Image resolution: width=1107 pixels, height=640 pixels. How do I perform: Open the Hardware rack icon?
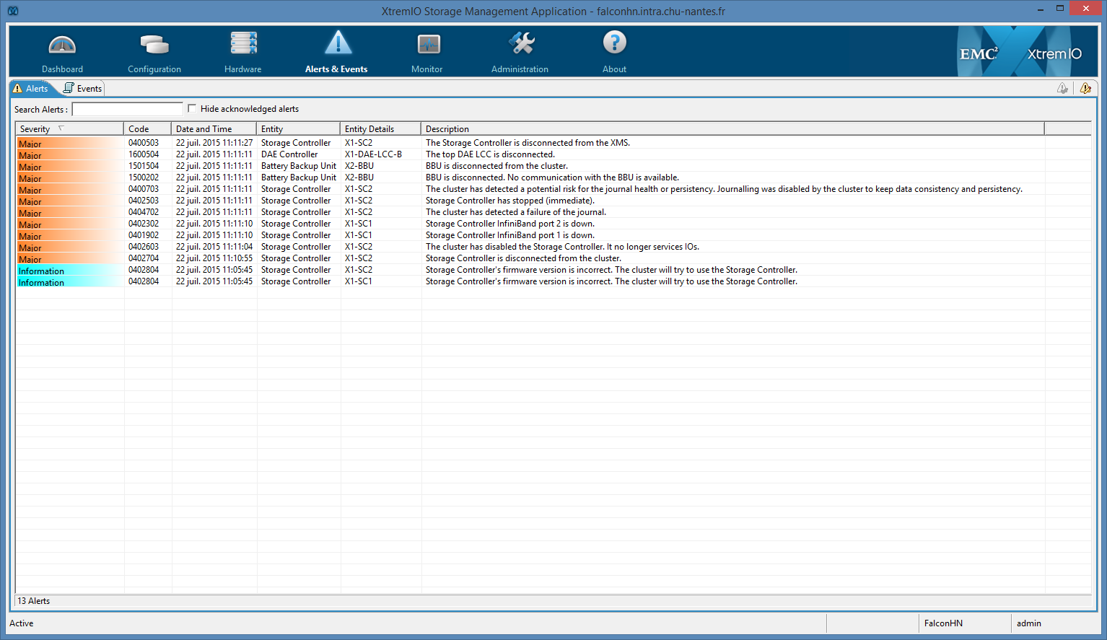click(x=243, y=44)
